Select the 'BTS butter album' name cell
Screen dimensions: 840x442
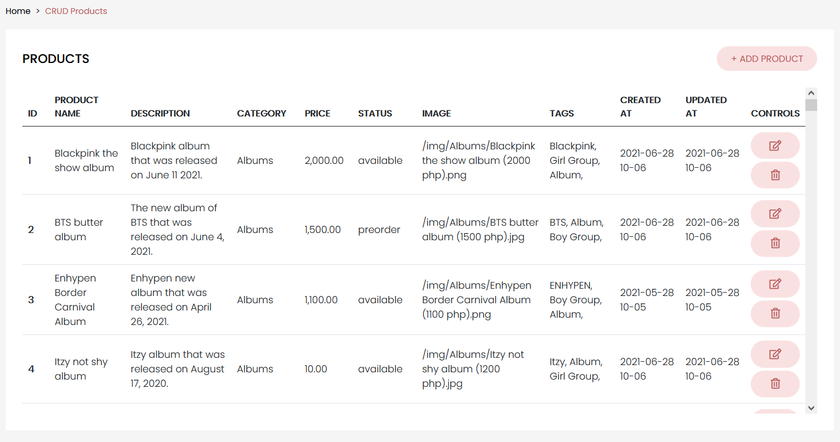tap(79, 230)
